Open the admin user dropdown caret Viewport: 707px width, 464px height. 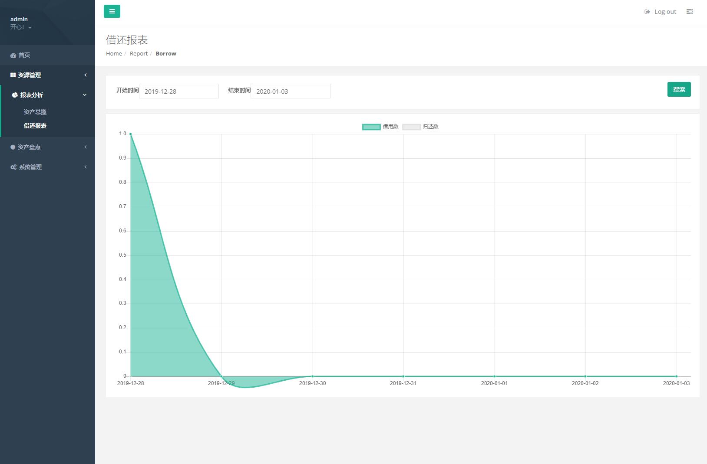(x=30, y=28)
